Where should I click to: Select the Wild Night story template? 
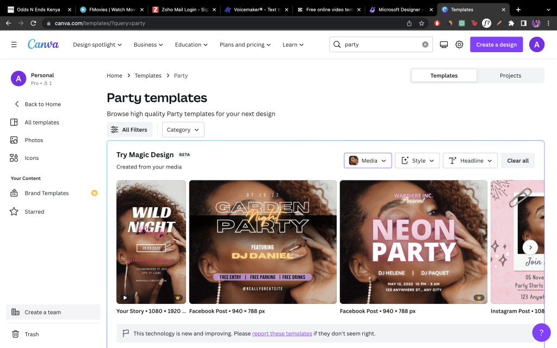click(151, 242)
